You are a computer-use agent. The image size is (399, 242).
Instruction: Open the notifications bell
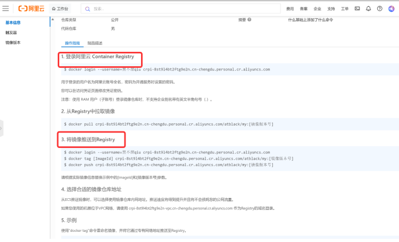[x=369, y=9]
